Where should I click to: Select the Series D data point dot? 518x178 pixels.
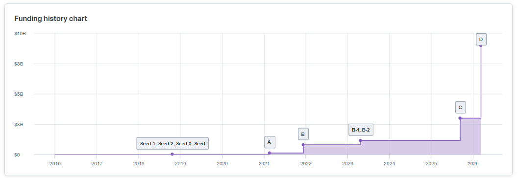pos(481,45)
